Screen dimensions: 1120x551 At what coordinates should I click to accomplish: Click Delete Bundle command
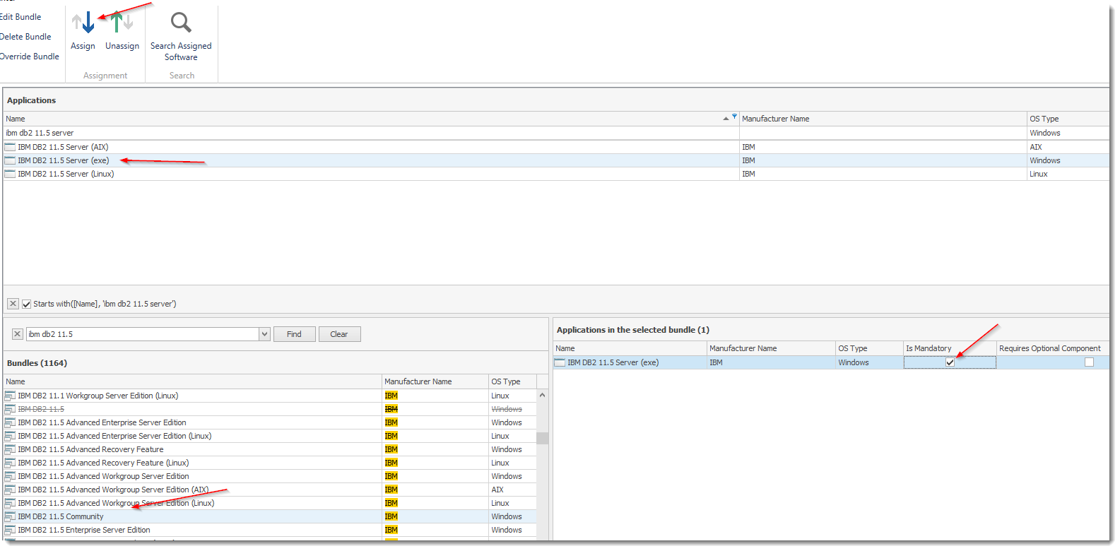[25, 37]
